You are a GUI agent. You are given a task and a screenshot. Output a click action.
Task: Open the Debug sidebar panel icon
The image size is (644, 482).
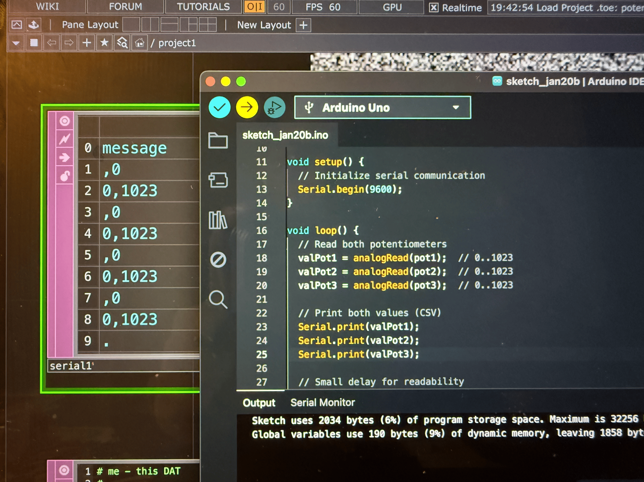(x=218, y=260)
